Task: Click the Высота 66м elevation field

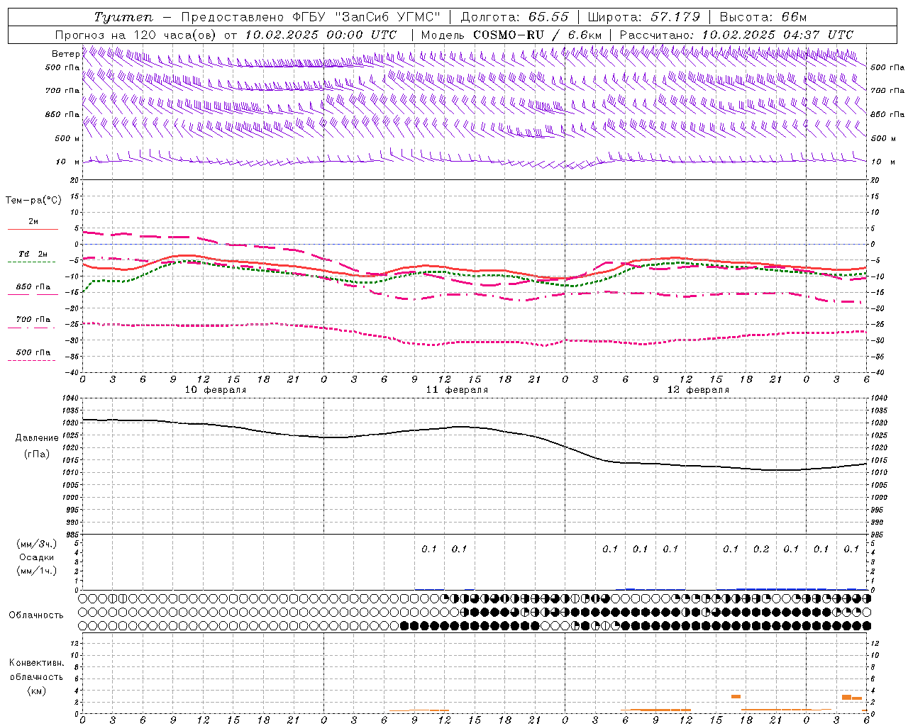Action: (763, 17)
